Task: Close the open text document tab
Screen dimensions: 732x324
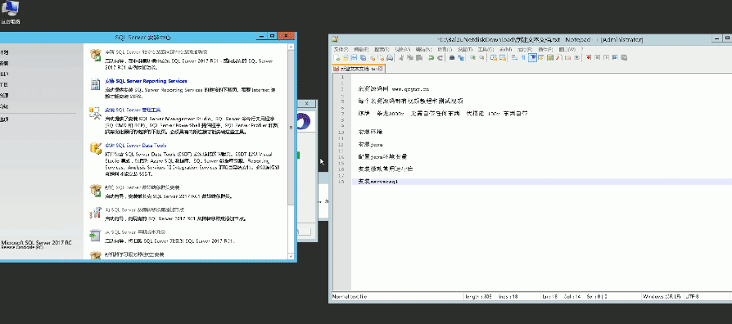Action: [381, 69]
